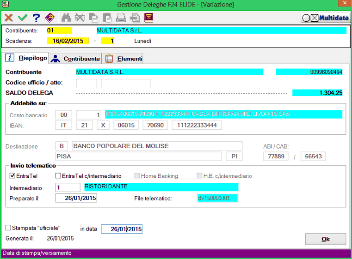352x259 pixels.
Task: Click the Lunedì weekday label
Action: (x=143, y=41)
